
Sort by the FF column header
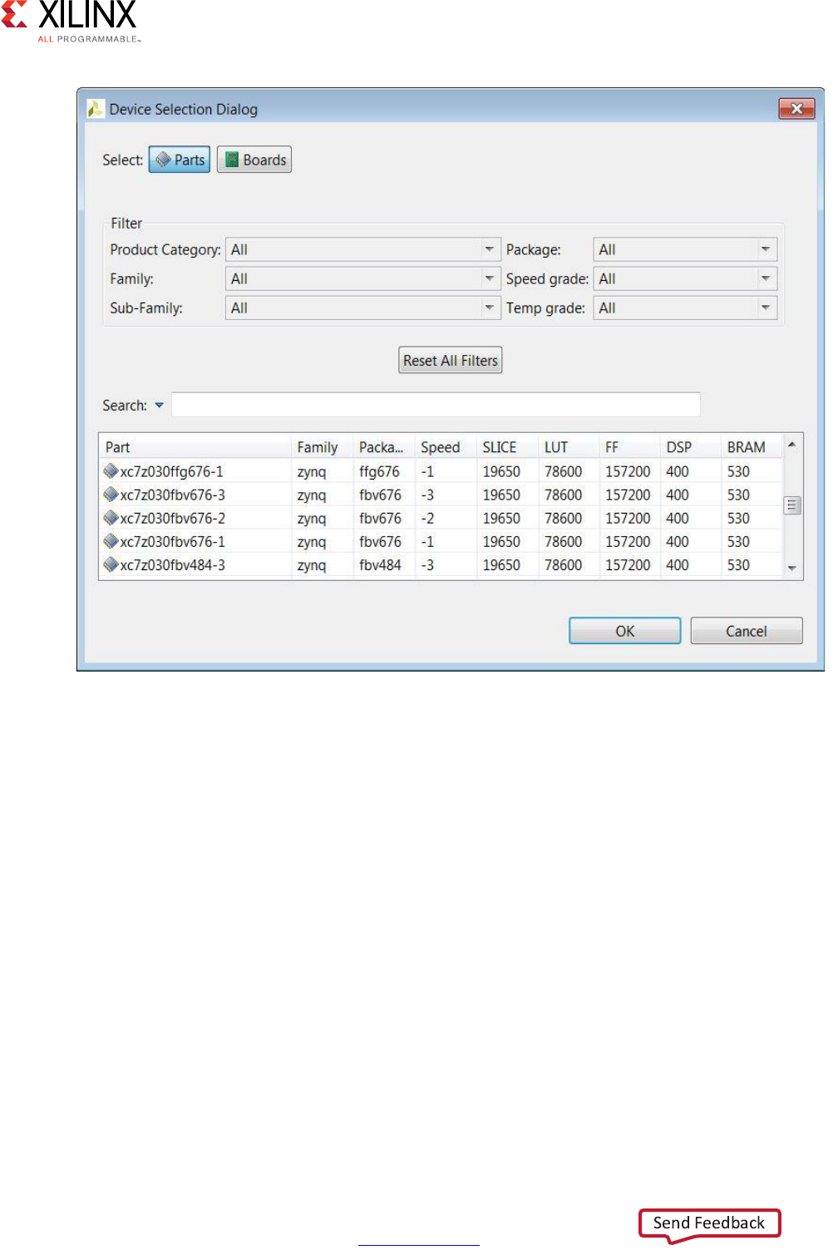tap(630, 447)
